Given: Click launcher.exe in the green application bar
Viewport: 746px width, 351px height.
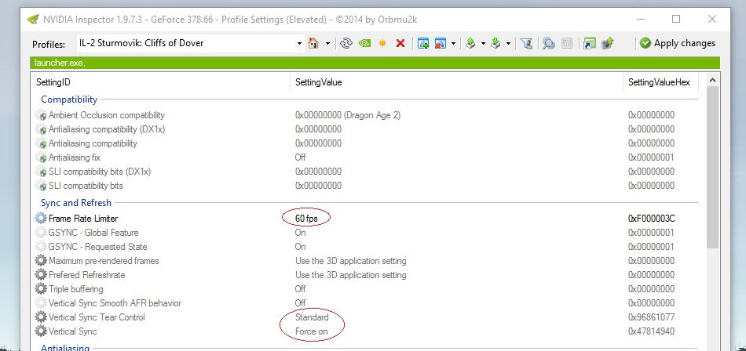Looking at the screenshot, I should coord(60,63).
